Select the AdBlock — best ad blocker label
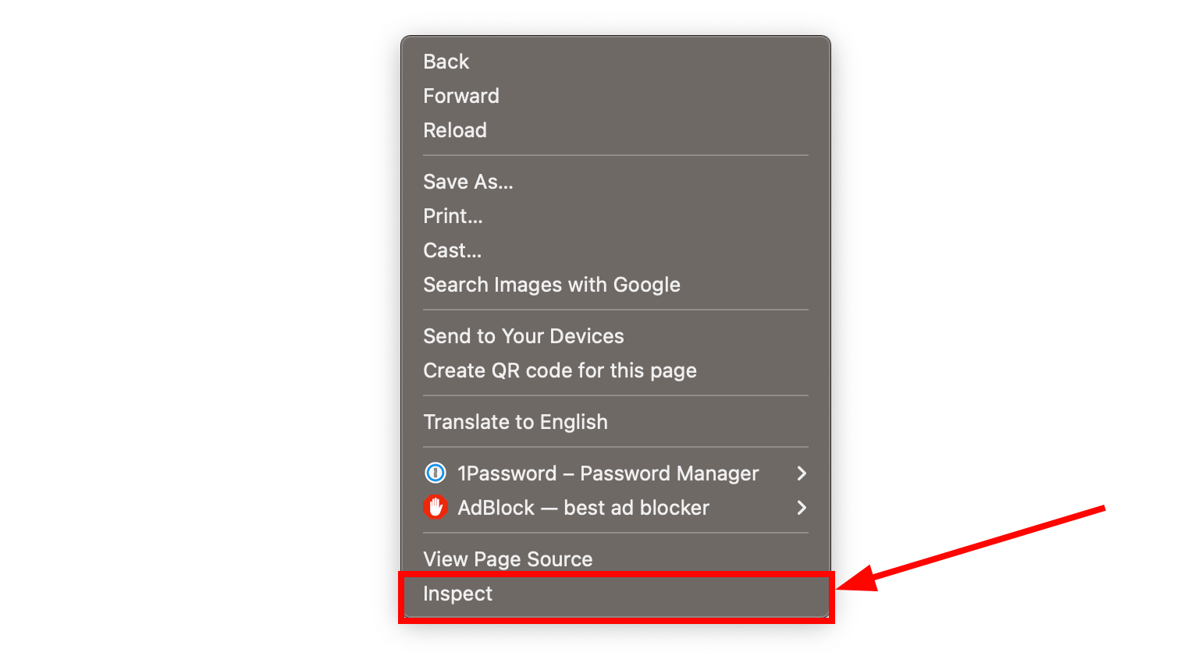Viewport: 1191px width, 663px height. tap(583, 508)
